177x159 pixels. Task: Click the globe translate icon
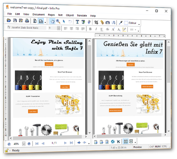click(113, 141)
